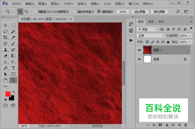
Task: Select the Path Selection tool
Action: (5, 74)
